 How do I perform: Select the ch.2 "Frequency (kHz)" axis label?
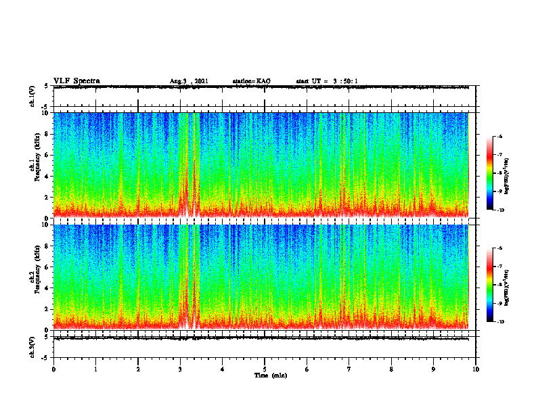coord(37,269)
